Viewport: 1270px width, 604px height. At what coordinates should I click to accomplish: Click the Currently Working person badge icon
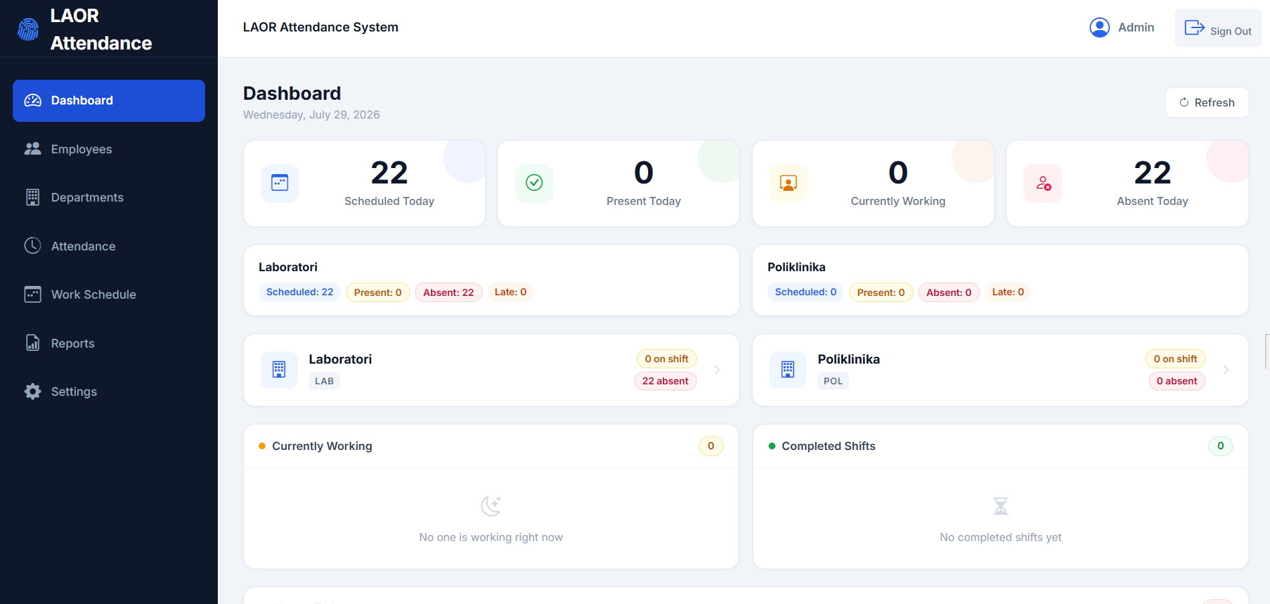789,183
